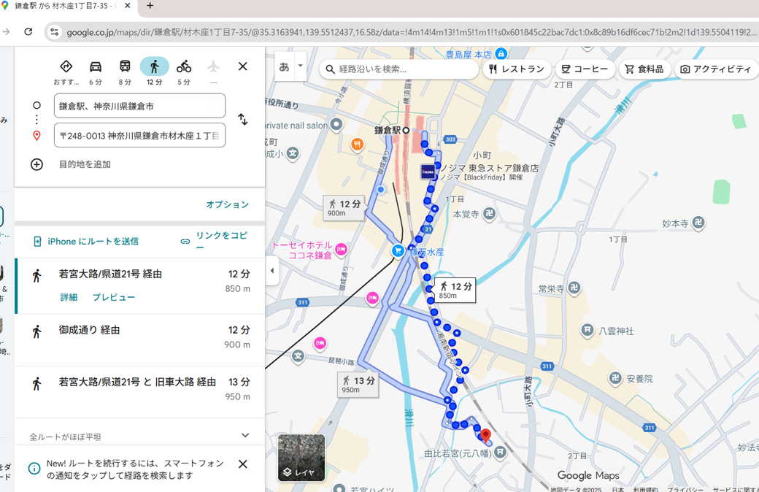Image resolution: width=759 pixels, height=492 pixels.
Task: Swap start and destination with reverse arrows
Action: click(243, 120)
